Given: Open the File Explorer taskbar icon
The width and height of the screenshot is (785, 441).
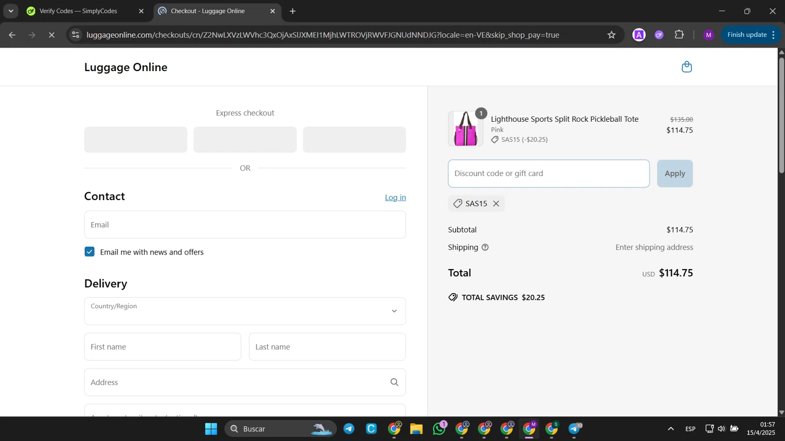Looking at the screenshot, I should point(416,429).
